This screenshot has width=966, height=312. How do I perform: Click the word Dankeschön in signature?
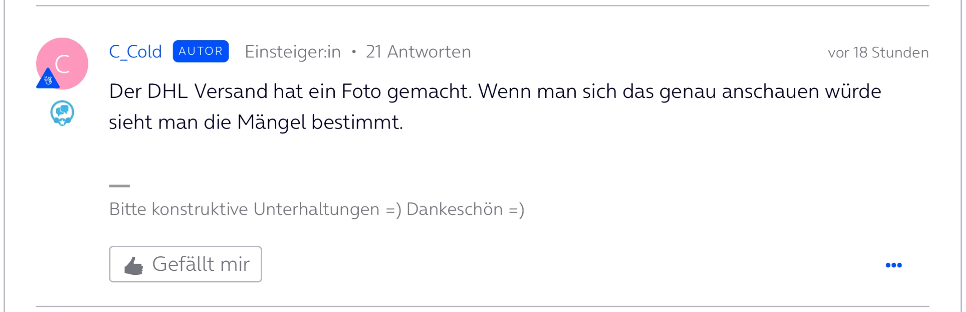tap(454, 209)
